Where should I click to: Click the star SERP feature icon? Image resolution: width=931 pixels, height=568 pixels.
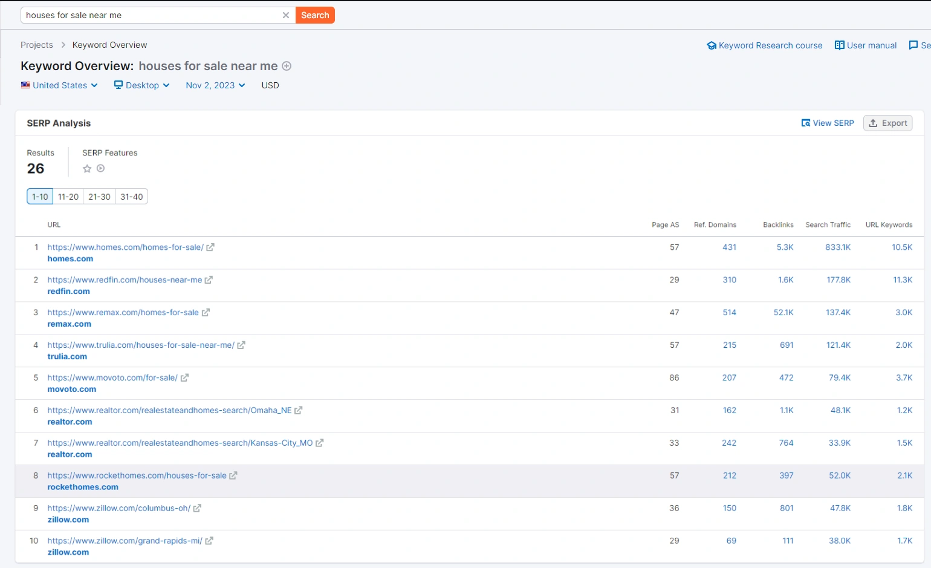tap(87, 169)
